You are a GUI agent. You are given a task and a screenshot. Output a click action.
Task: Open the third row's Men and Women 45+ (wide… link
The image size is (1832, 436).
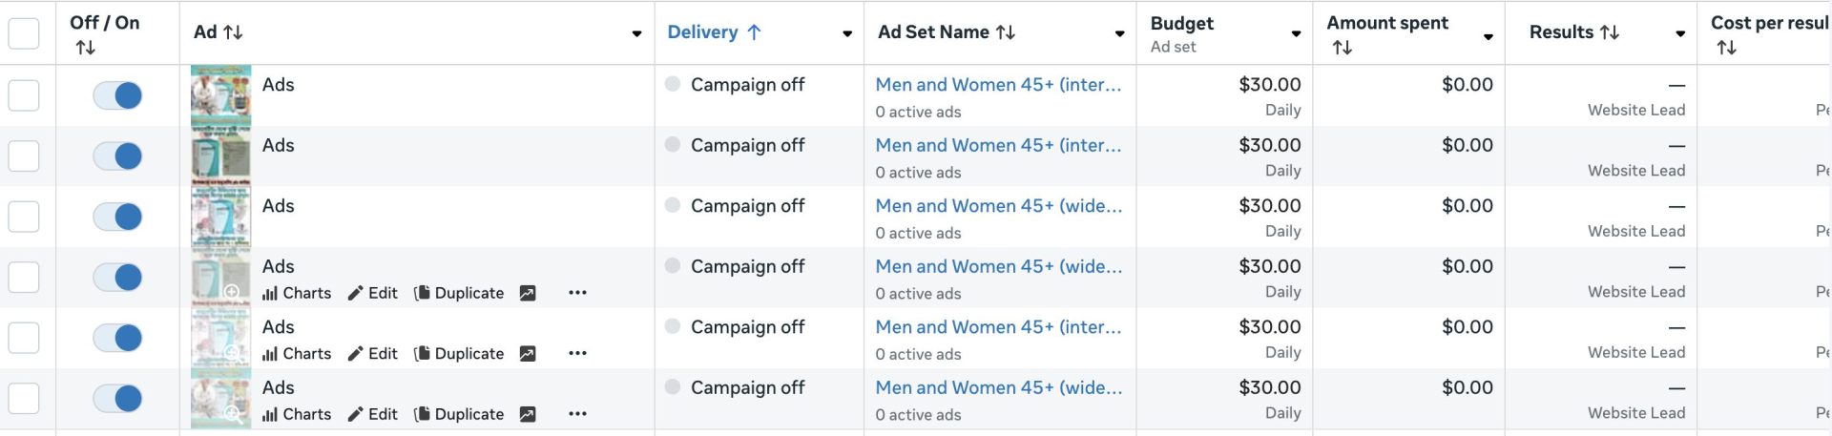[x=999, y=206]
